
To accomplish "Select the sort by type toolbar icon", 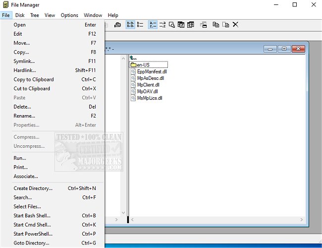I will pyautogui.click(x=162, y=25).
